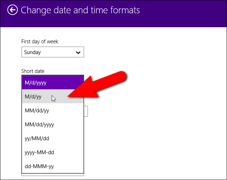Screen dimensions: 227x180
Task: Pick MM/dd/yy from the Short date list
Action: pos(52,111)
